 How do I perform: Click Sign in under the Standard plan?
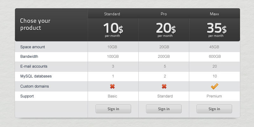tap(113, 109)
